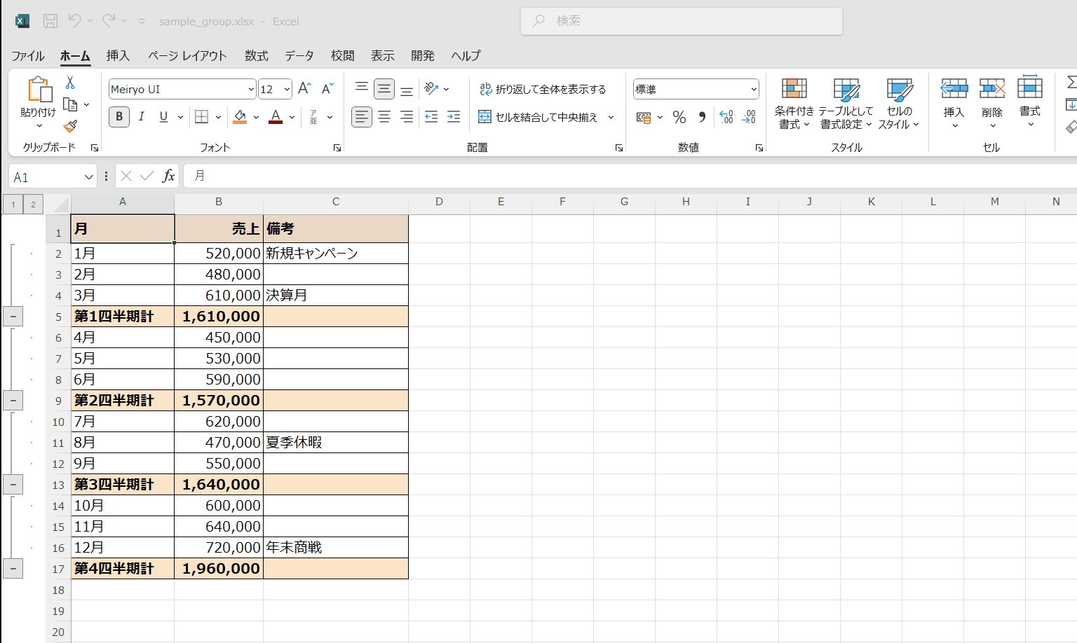The height and width of the screenshot is (643, 1077).
Task: Click the Insert Function fx icon
Action: (x=168, y=176)
